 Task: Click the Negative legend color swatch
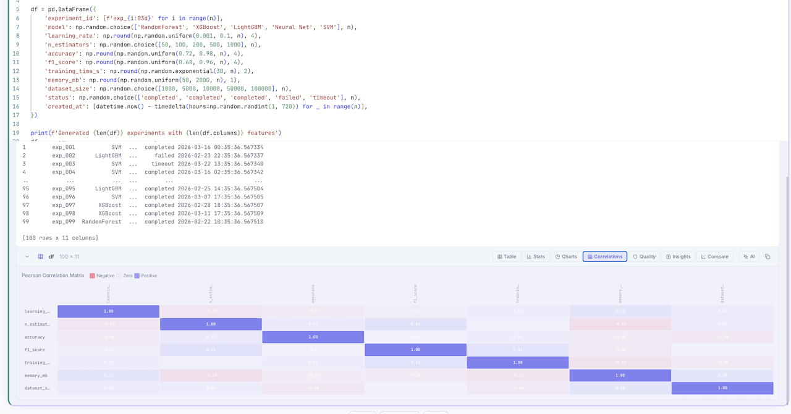click(92, 276)
